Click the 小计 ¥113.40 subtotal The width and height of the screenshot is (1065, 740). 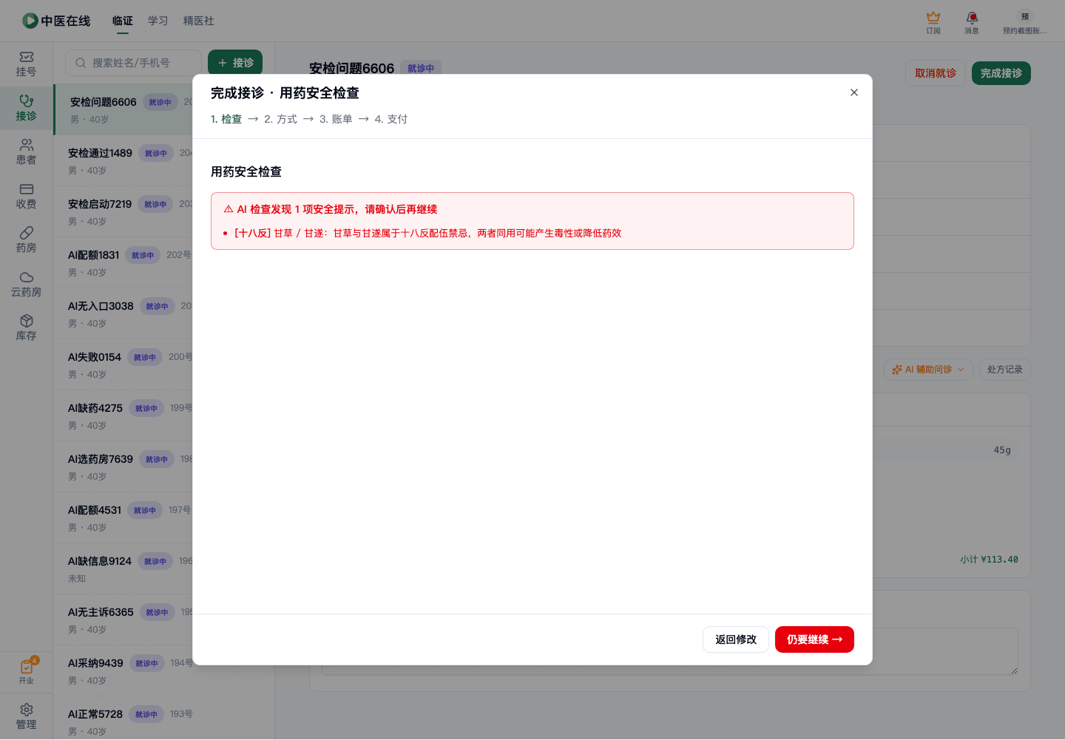click(989, 560)
